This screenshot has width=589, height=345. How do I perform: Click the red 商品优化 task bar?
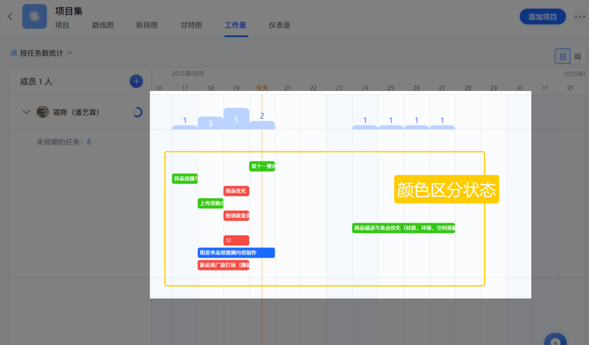point(236,191)
